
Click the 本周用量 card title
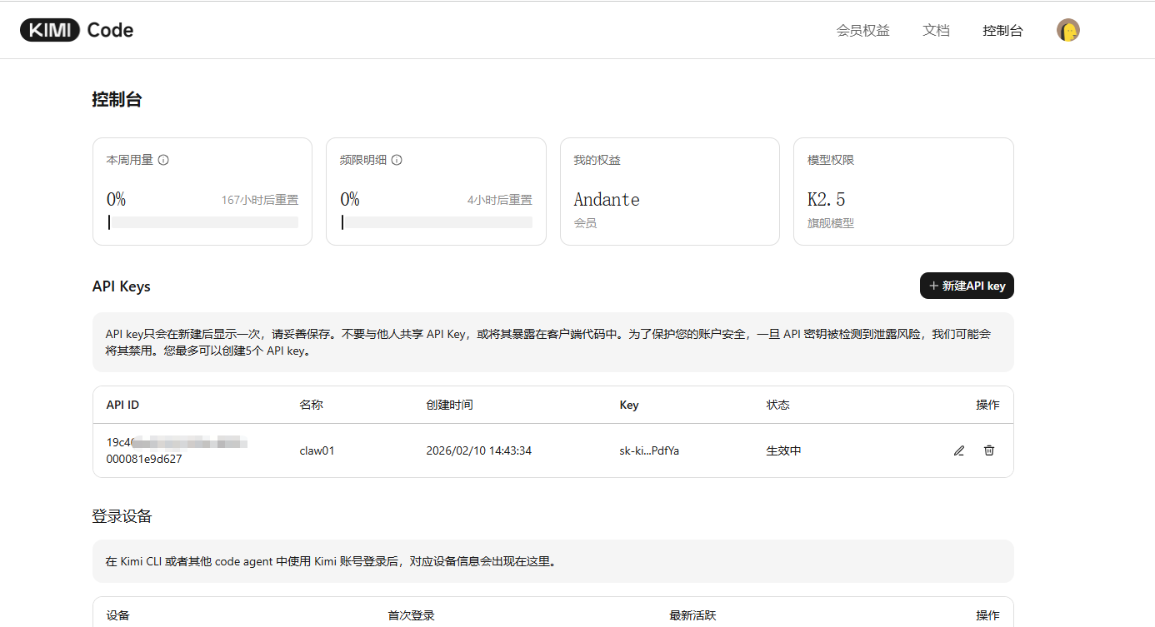(130, 160)
